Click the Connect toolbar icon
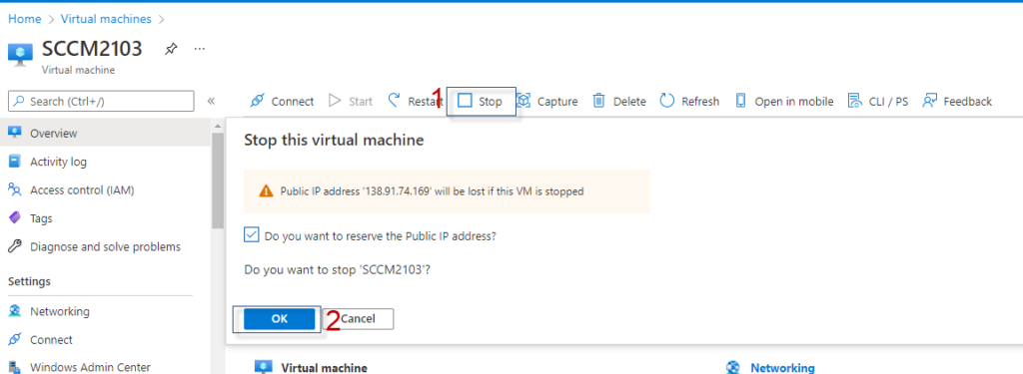Screen dimensions: 1023x374 click(x=258, y=101)
